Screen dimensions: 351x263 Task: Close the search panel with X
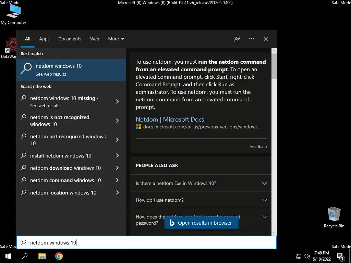point(266,39)
